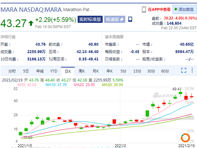Image resolution: width=197 pixels, height=148 pixels.
Task: Click the phone icon next to 在APP中查看
Action: [144, 10]
